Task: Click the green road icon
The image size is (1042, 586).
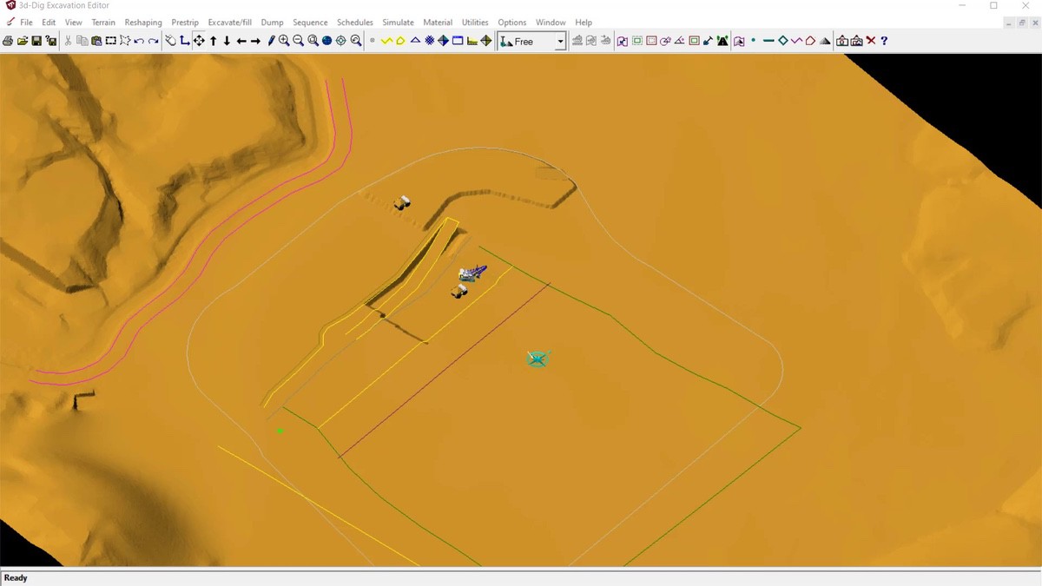Action: [722, 41]
